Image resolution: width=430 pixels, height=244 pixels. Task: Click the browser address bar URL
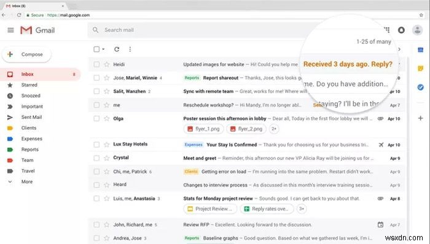(69, 15)
